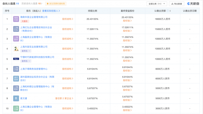This screenshot has width=203, height=114.
Task: Click 股权链 in 湖州星微 row
Action: pos(127,80)
